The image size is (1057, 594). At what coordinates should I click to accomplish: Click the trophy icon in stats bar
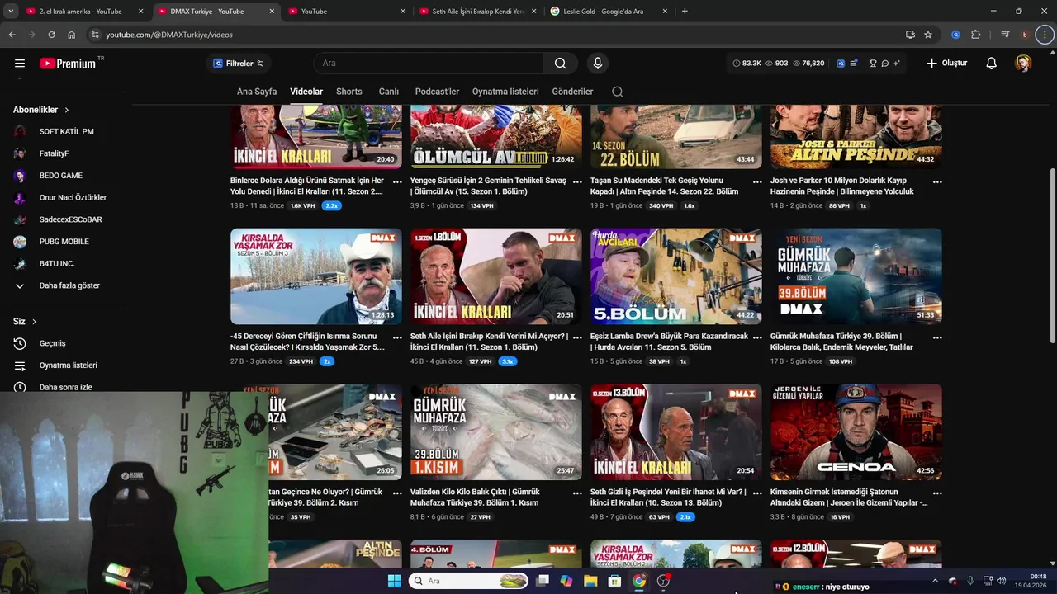(x=873, y=64)
